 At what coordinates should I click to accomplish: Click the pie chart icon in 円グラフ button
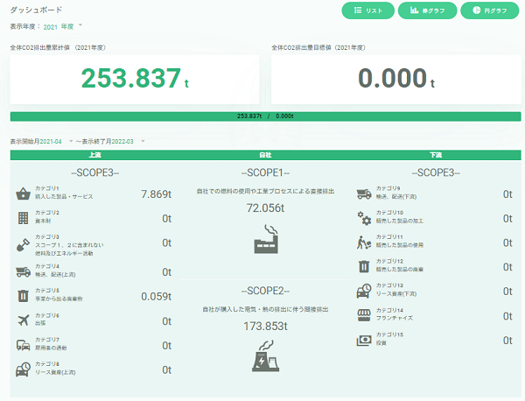(477, 10)
